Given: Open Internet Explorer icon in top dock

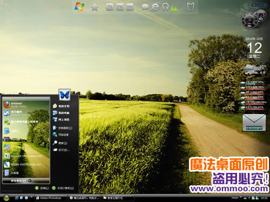Looking at the screenshot, I should [x=155, y=7].
